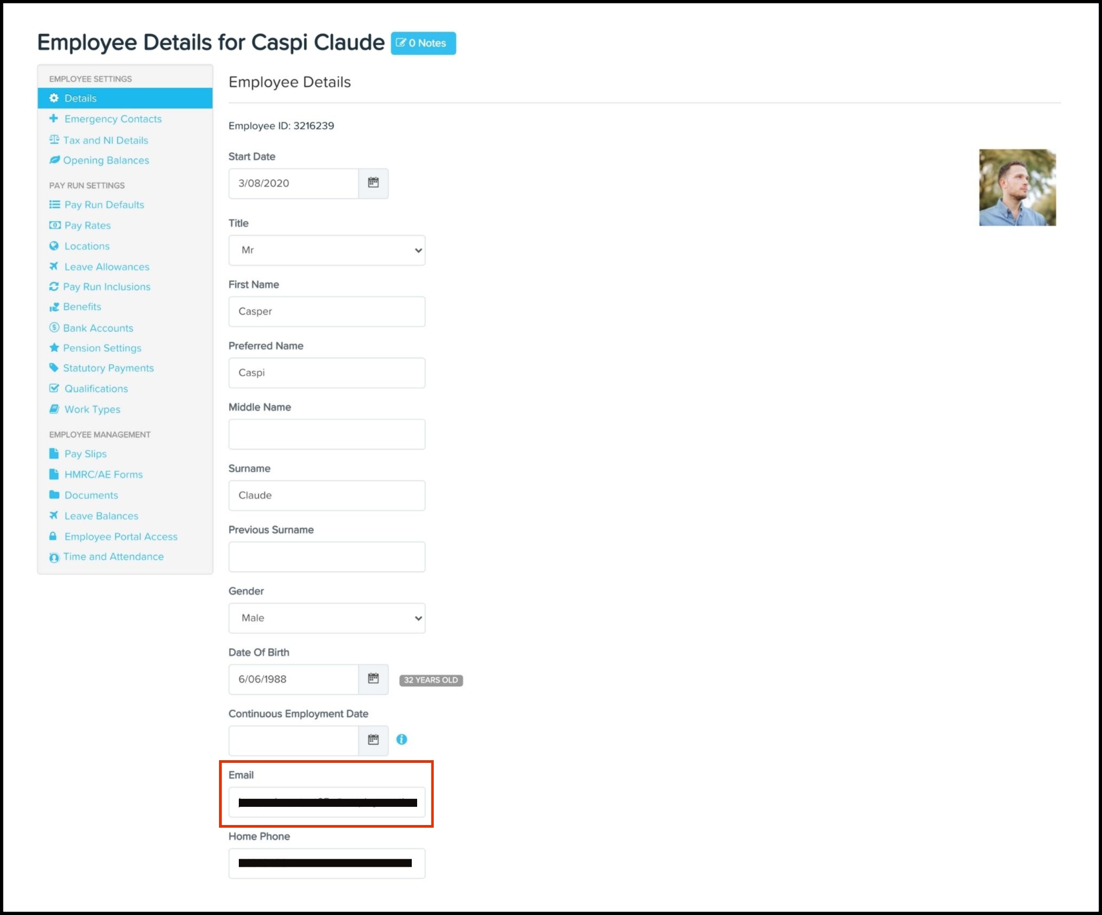
Task: Select Details in employee settings sidebar
Action: click(80, 98)
